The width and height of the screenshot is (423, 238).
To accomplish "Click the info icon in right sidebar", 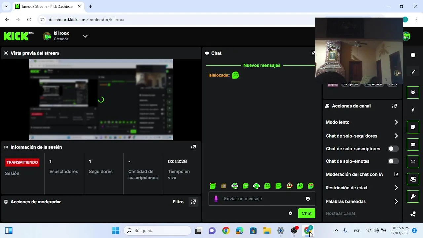I will point(413,55).
